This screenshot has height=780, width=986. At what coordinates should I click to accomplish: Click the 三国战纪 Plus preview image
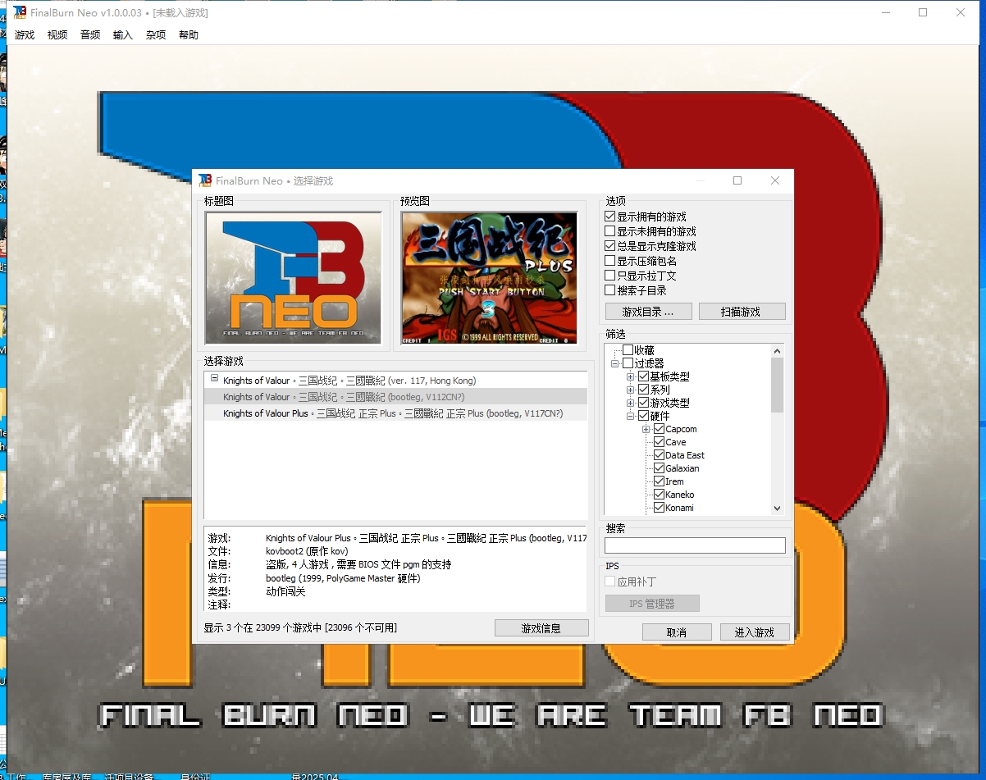(x=490, y=278)
